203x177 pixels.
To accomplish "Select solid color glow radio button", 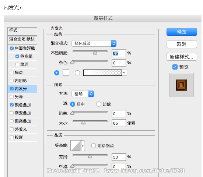I will point(57,73).
